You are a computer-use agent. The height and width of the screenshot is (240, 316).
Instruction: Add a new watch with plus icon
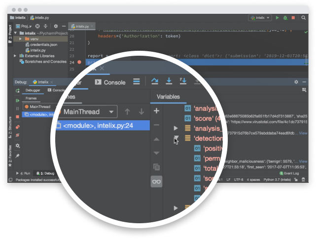(x=156, y=111)
